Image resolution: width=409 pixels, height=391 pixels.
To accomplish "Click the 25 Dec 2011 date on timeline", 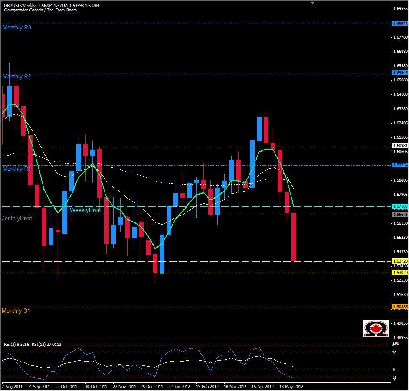I will pyautogui.click(x=152, y=386).
